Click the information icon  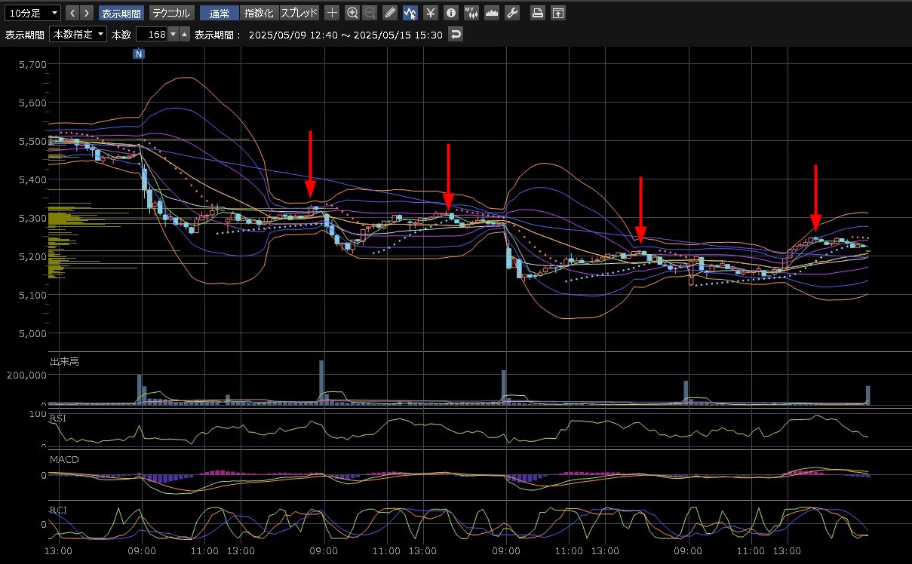[450, 13]
